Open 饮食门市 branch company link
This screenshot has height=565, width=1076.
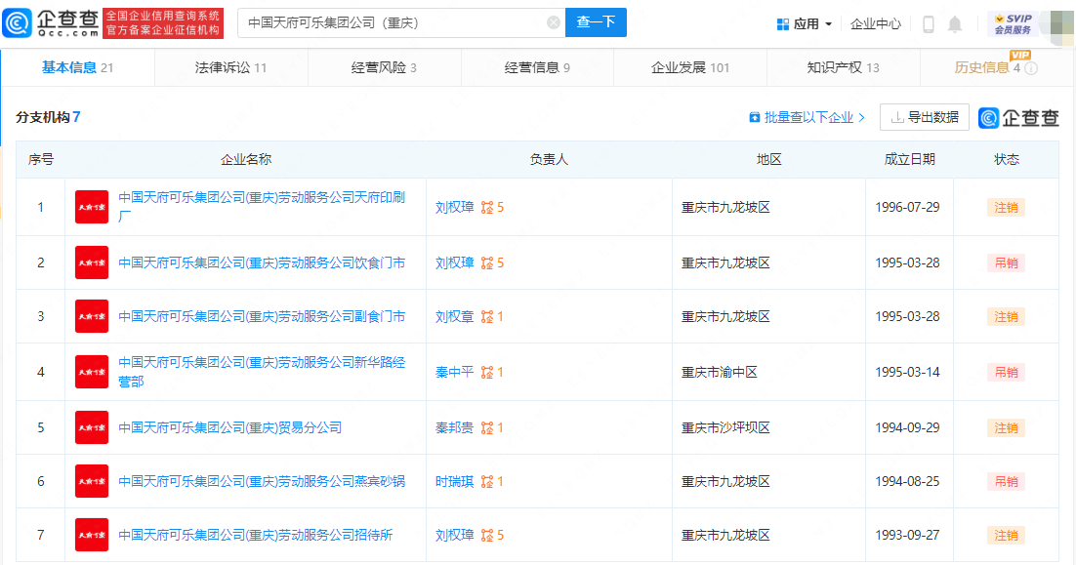(x=262, y=262)
